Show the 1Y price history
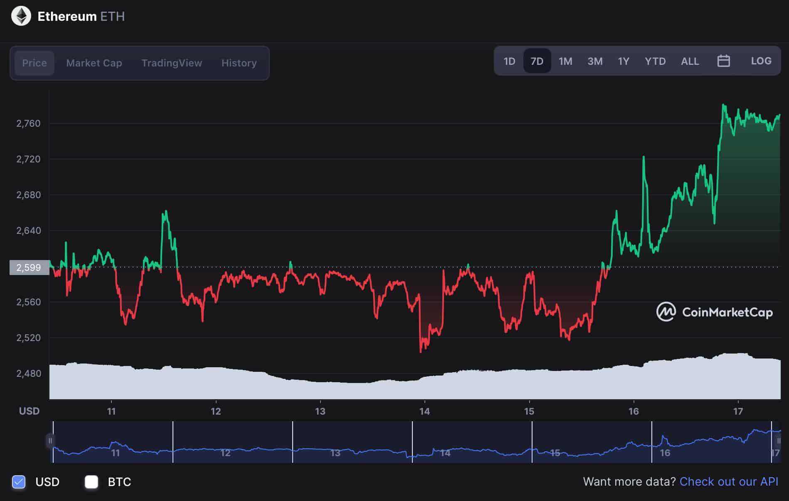Viewport: 789px width, 501px height. click(623, 61)
